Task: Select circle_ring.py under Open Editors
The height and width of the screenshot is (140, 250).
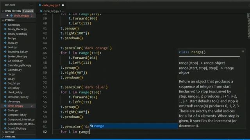Action: coord(18,16)
